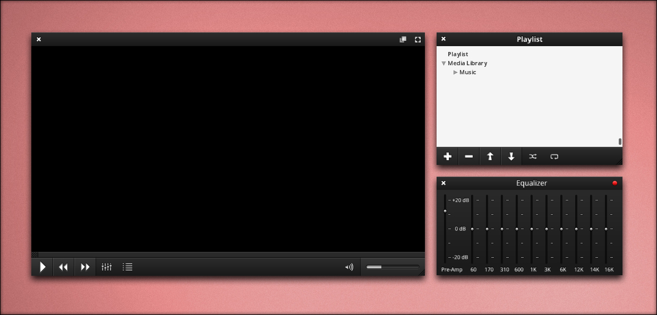Adjust the volume slider
Screen dimensions: 657x315
393,267
